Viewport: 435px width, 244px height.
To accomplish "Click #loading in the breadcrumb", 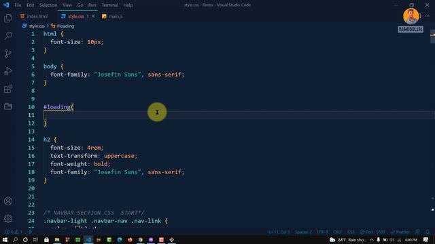I will [x=65, y=26].
